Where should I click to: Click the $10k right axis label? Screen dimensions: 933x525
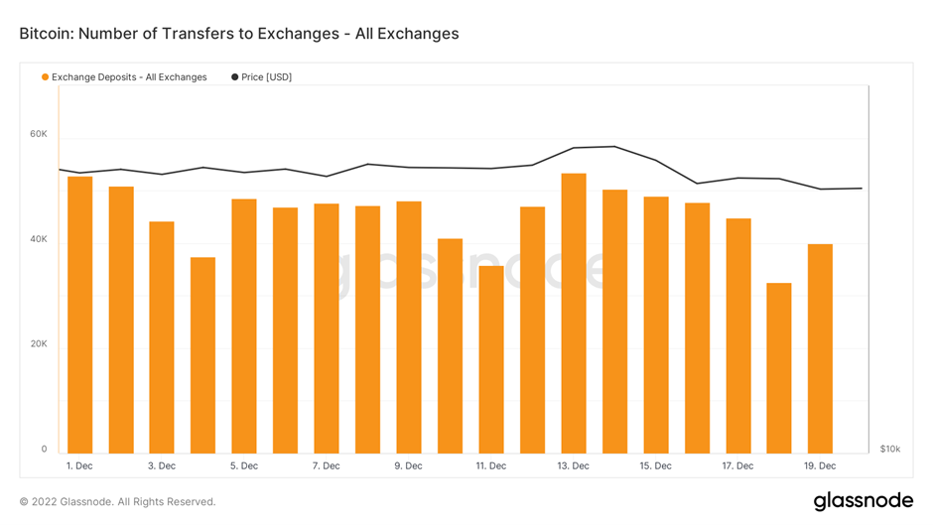click(x=889, y=449)
